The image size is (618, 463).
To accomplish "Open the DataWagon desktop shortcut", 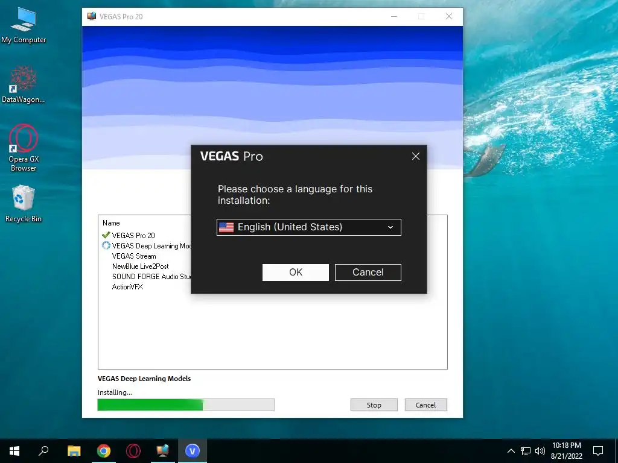I will tap(24, 84).
